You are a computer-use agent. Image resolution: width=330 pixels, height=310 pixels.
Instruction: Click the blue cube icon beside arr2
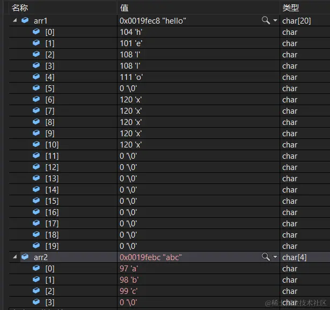[25, 257]
